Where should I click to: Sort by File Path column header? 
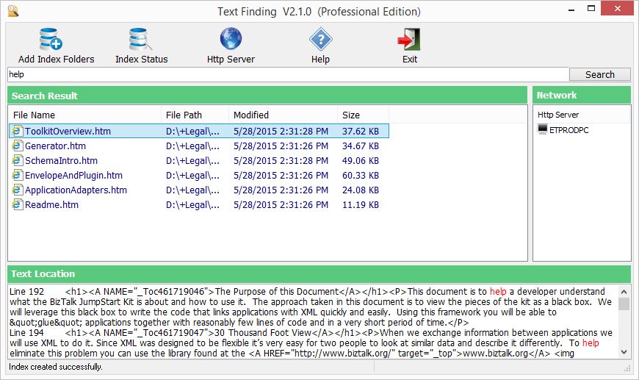pos(195,115)
